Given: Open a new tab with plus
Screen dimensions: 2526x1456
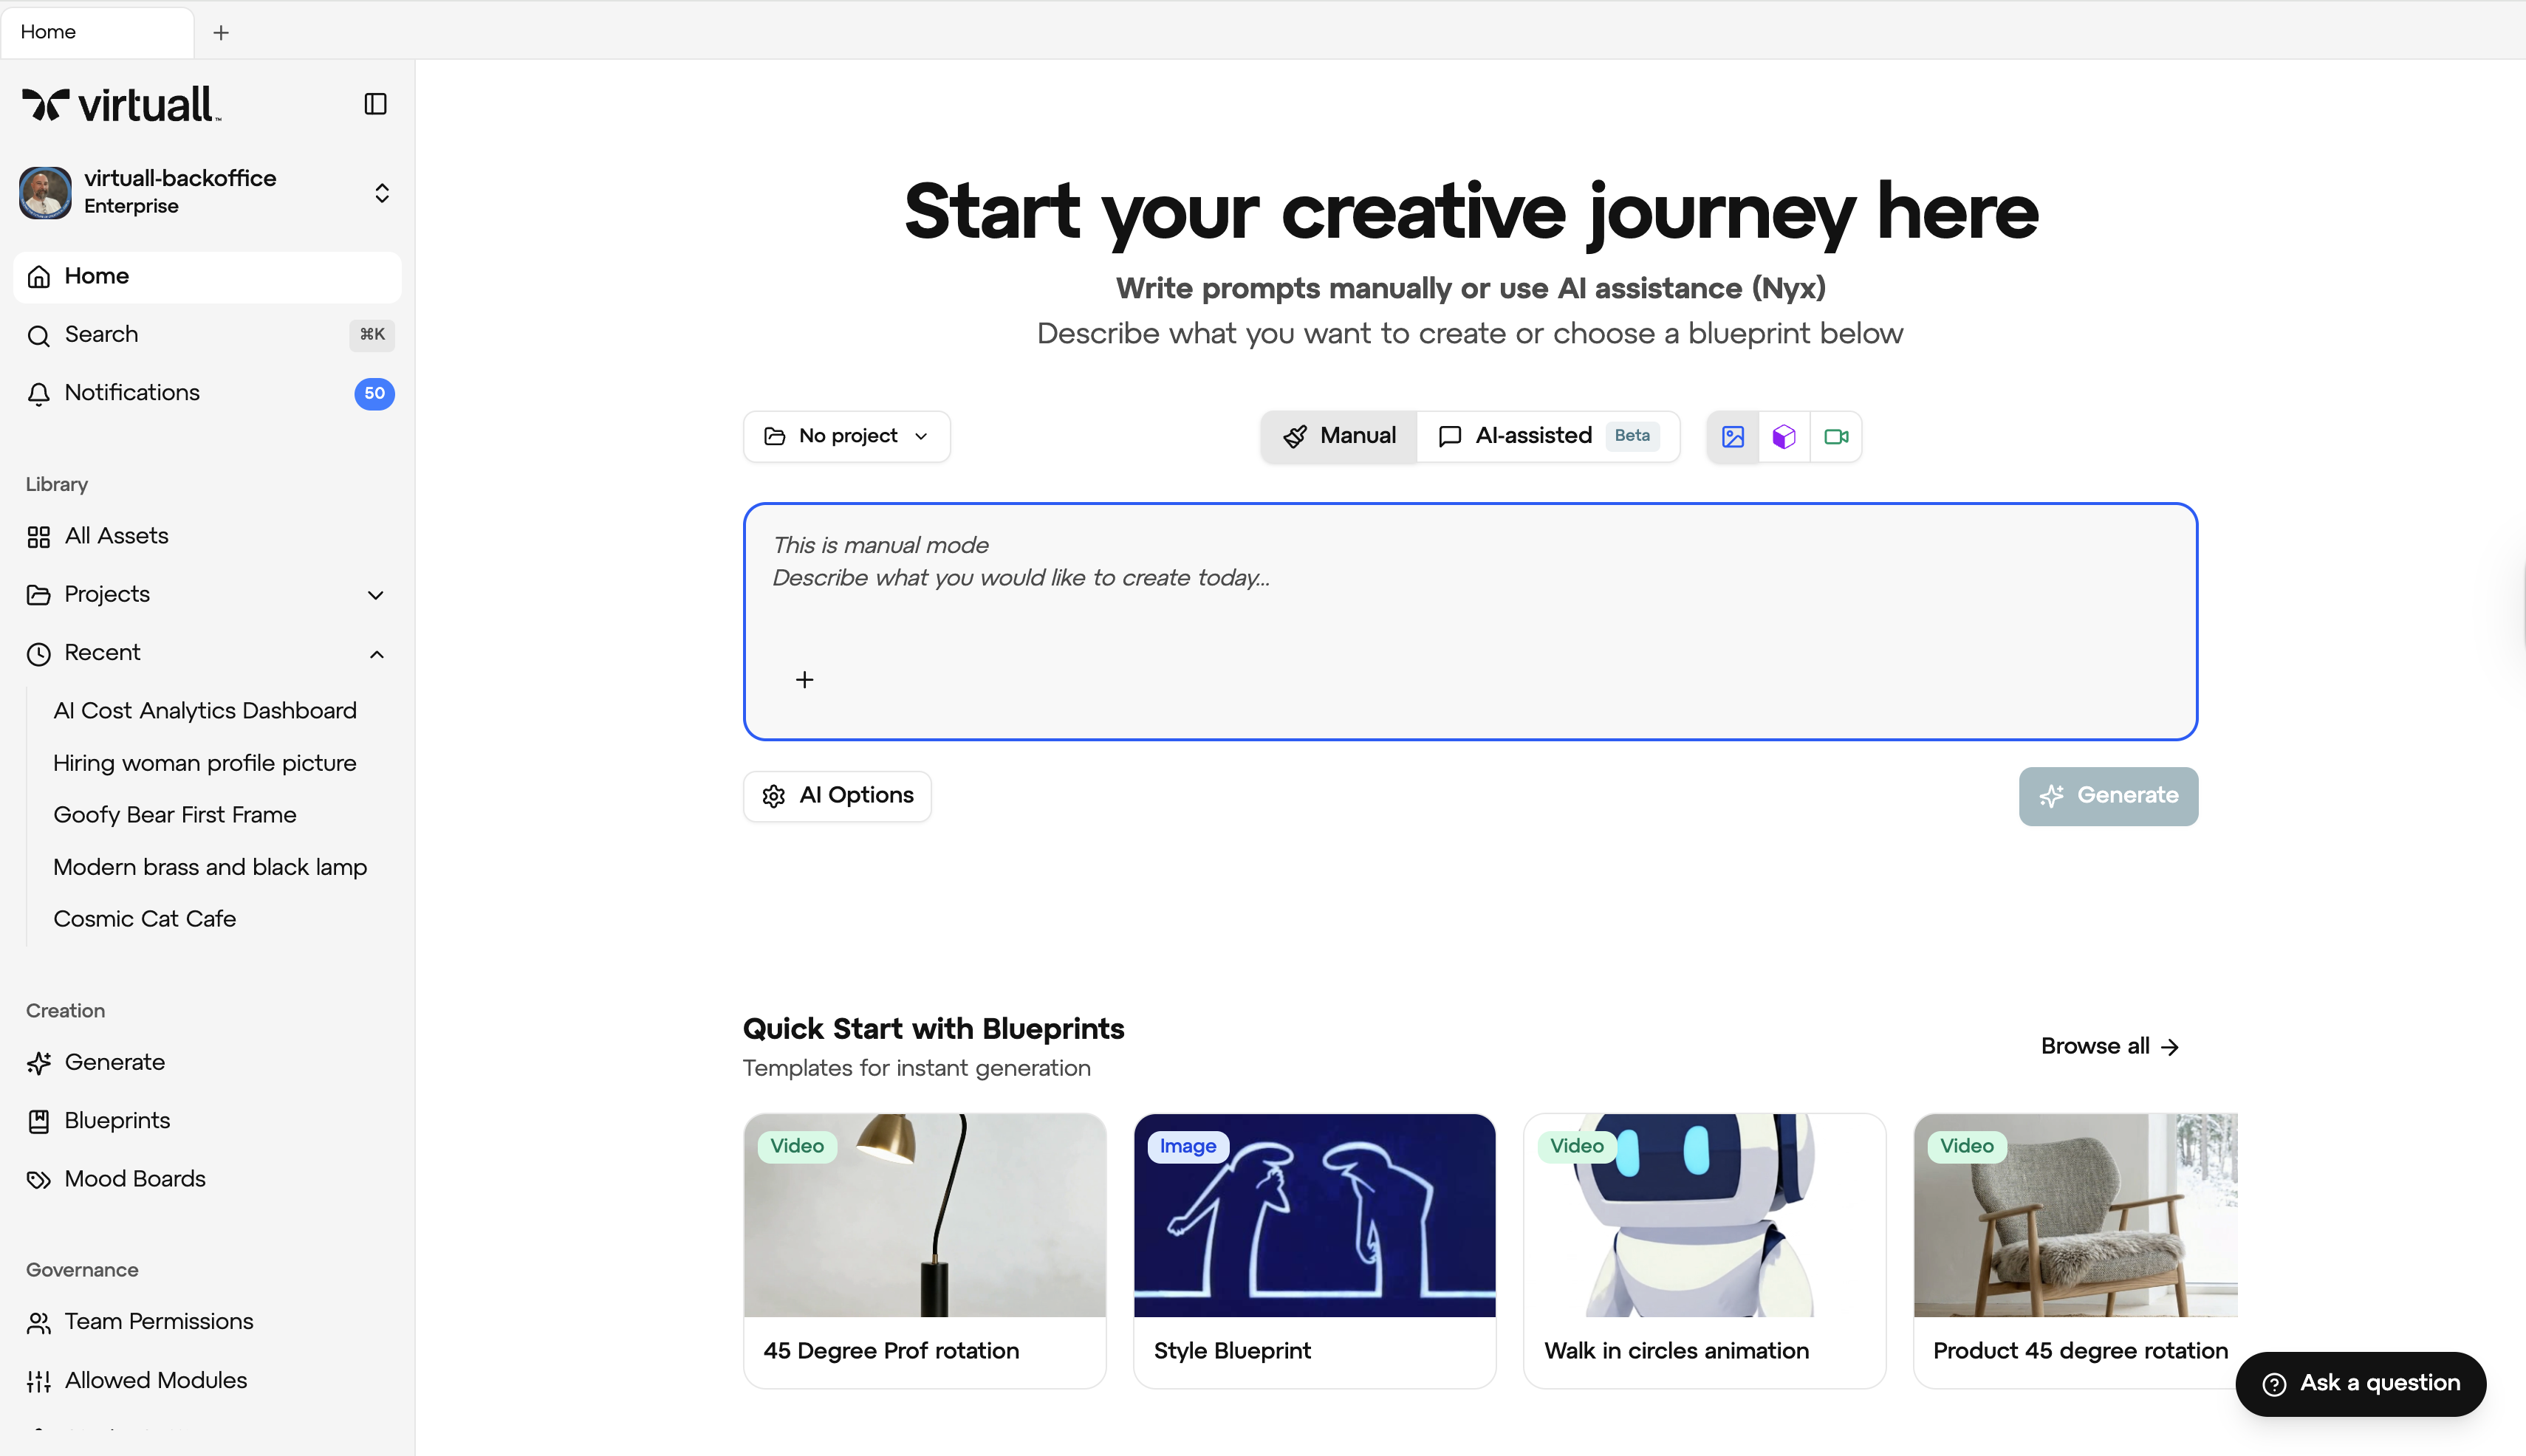Looking at the screenshot, I should click(x=221, y=32).
